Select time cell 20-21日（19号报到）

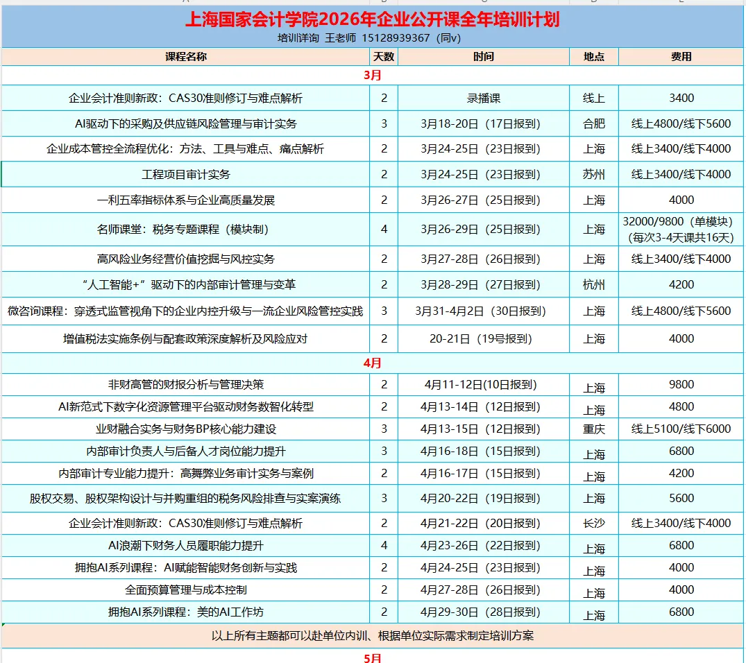click(x=484, y=338)
